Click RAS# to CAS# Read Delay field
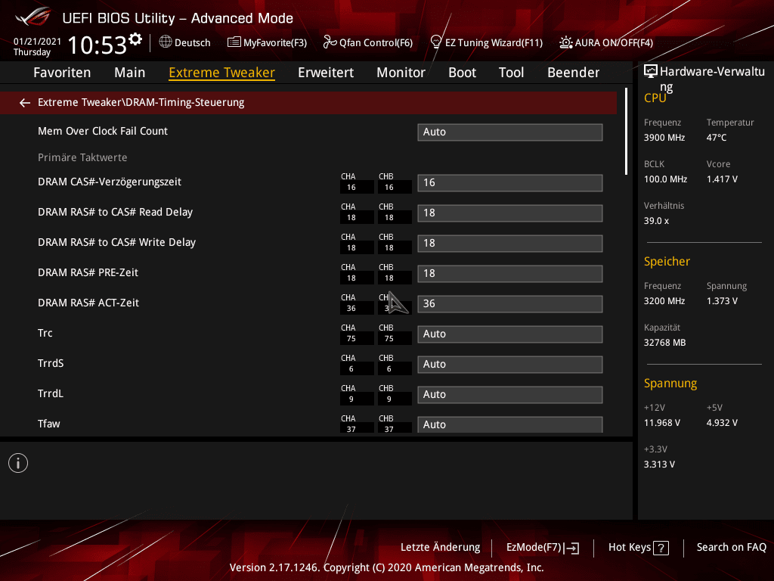This screenshot has width=774, height=581. point(510,213)
